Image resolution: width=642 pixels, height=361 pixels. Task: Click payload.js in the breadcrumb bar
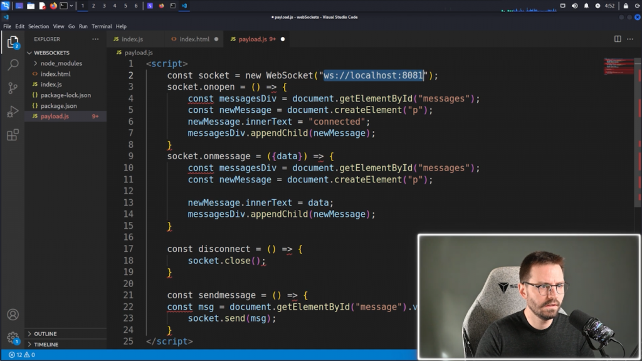[x=139, y=53]
